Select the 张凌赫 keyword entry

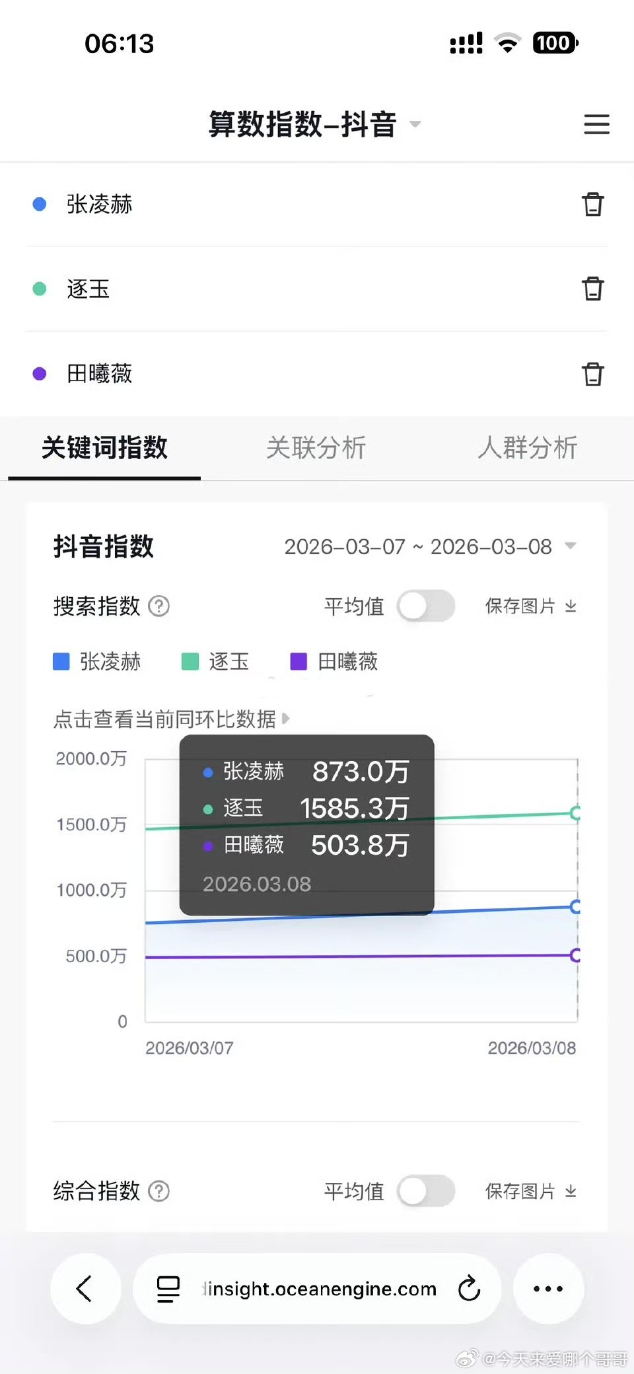(99, 204)
